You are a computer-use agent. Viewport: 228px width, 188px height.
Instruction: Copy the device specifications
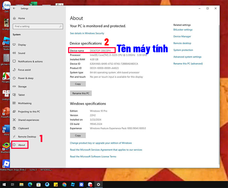(x=78, y=84)
